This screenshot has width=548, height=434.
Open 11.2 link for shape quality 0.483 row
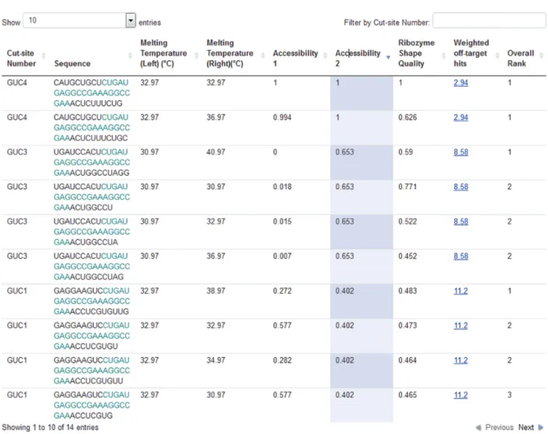(x=461, y=291)
